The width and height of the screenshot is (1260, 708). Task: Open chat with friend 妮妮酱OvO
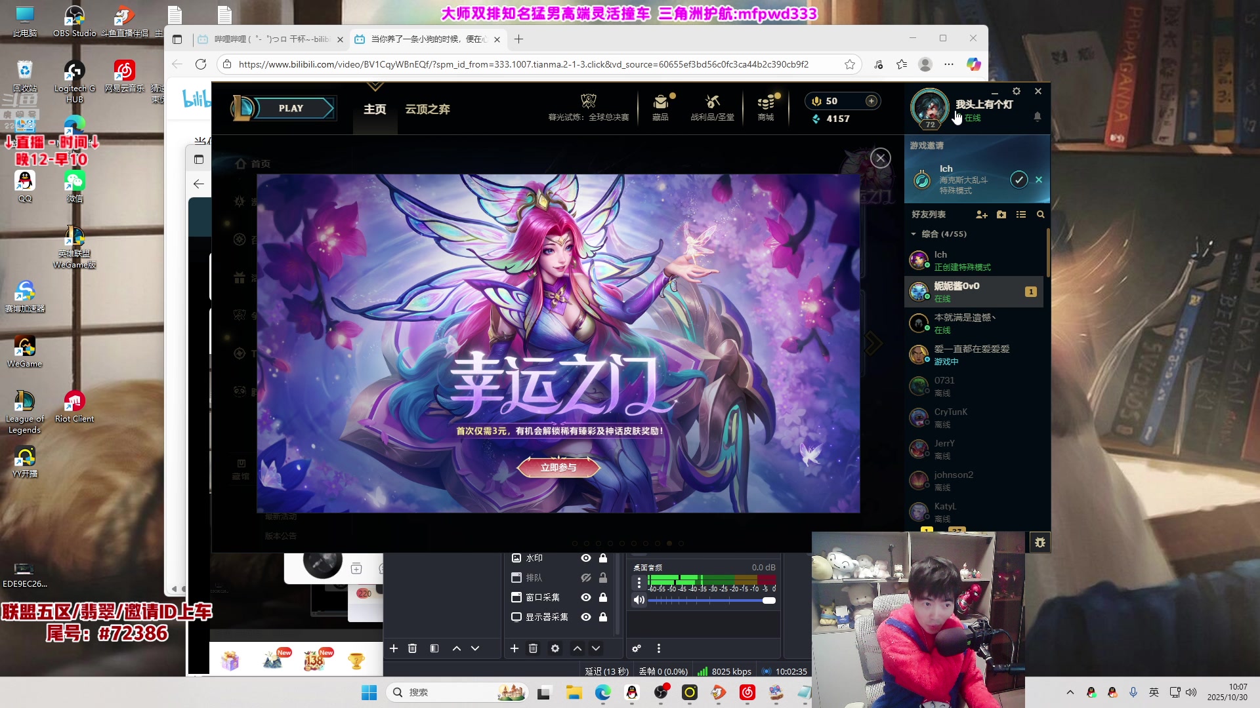974,292
